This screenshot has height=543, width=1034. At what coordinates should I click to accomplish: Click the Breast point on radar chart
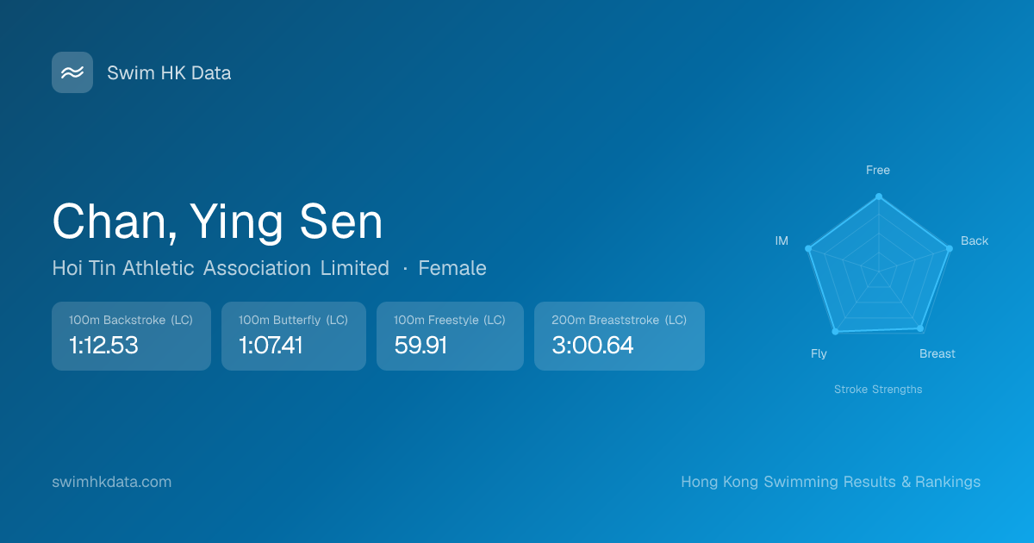920,328
